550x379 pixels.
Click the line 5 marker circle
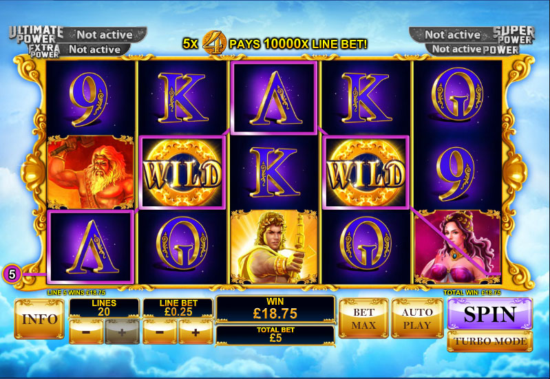coord(12,274)
